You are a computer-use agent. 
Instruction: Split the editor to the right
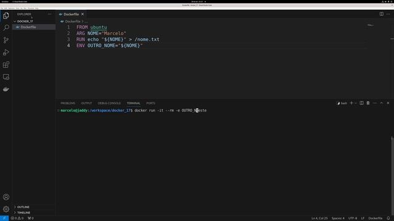(x=382, y=14)
